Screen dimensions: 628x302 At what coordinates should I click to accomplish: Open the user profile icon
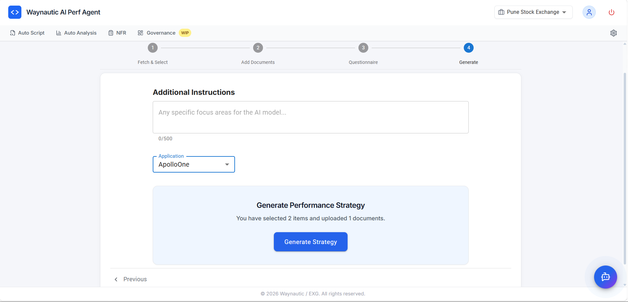point(589,12)
